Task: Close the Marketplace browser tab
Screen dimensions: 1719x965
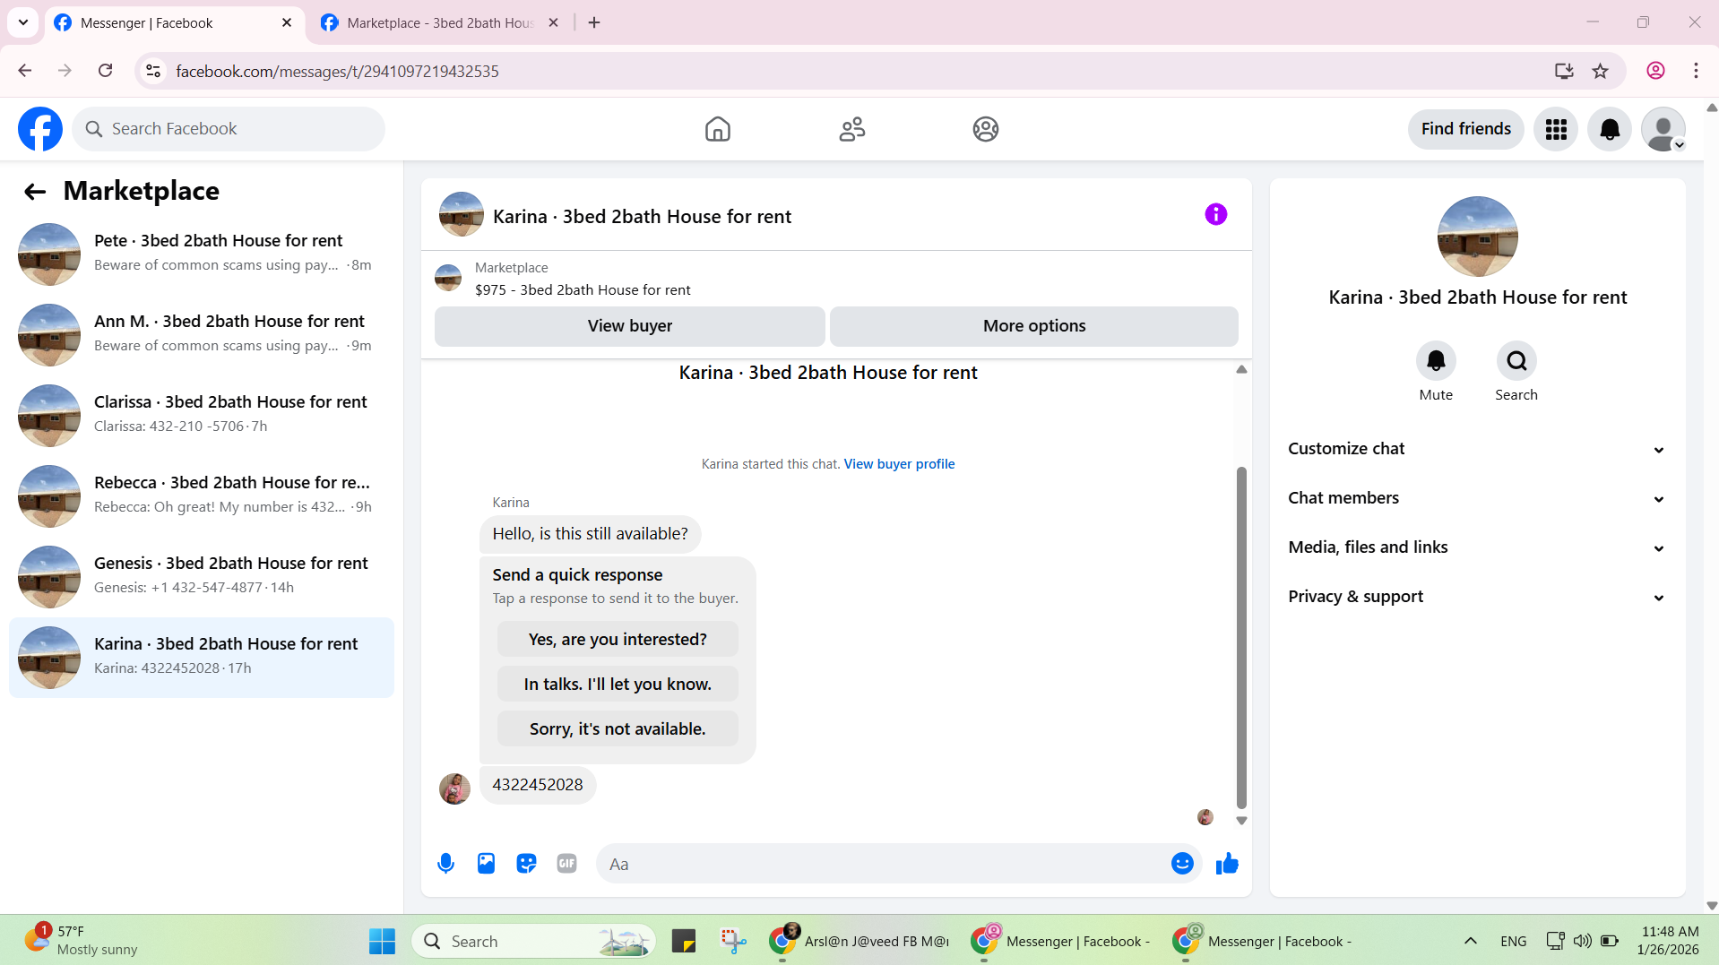Action: [553, 22]
